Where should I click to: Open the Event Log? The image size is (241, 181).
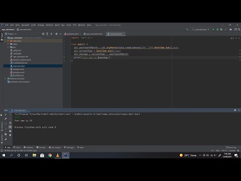coord(231,147)
